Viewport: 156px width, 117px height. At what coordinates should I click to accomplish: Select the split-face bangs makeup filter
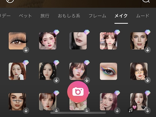[48, 102]
